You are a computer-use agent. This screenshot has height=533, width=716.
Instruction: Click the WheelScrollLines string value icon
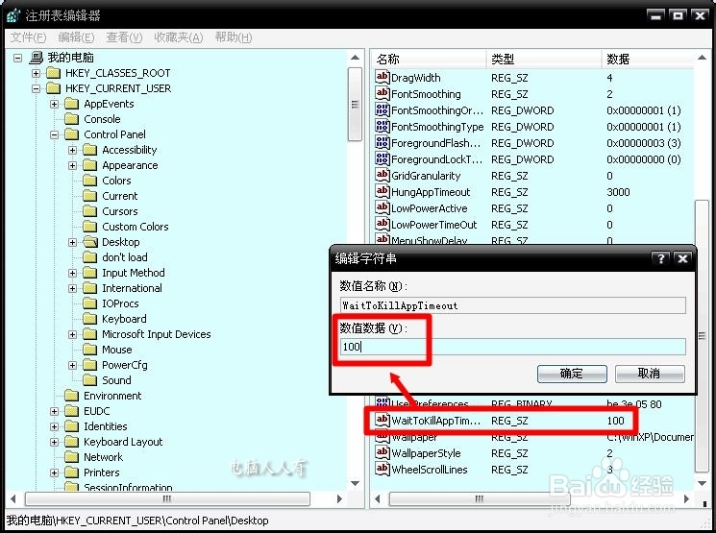click(x=383, y=469)
